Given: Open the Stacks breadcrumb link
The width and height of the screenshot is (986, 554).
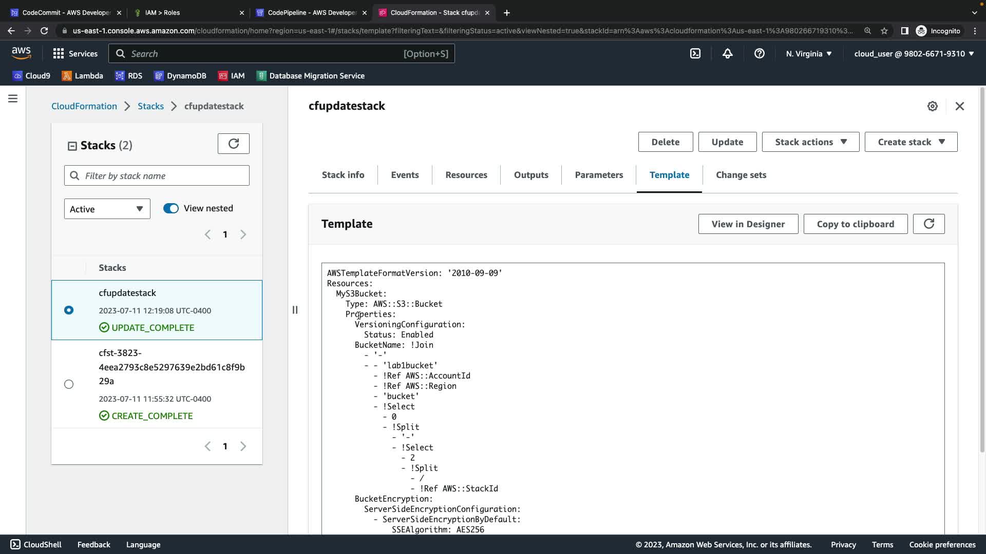Looking at the screenshot, I should coord(150,106).
